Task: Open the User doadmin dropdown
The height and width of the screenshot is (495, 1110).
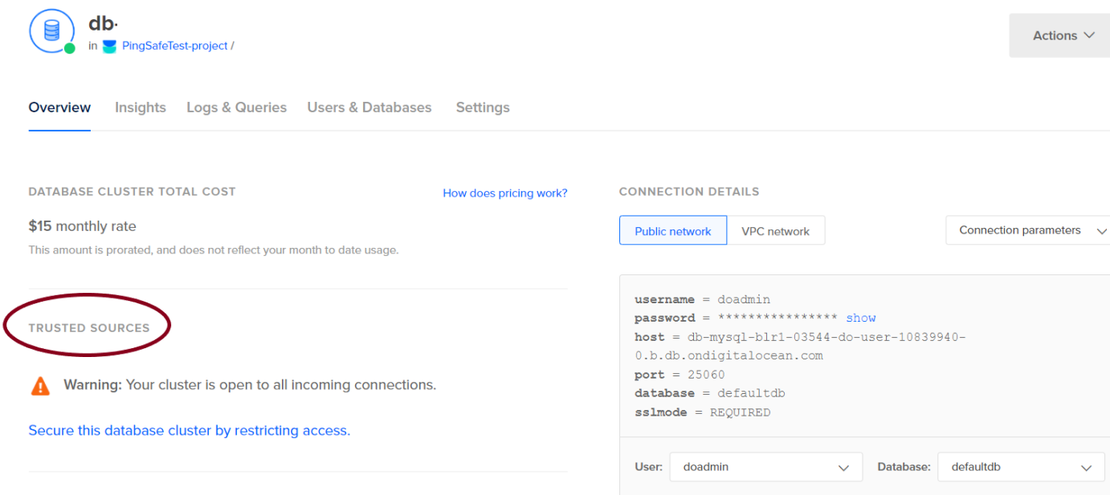Action: (765, 467)
